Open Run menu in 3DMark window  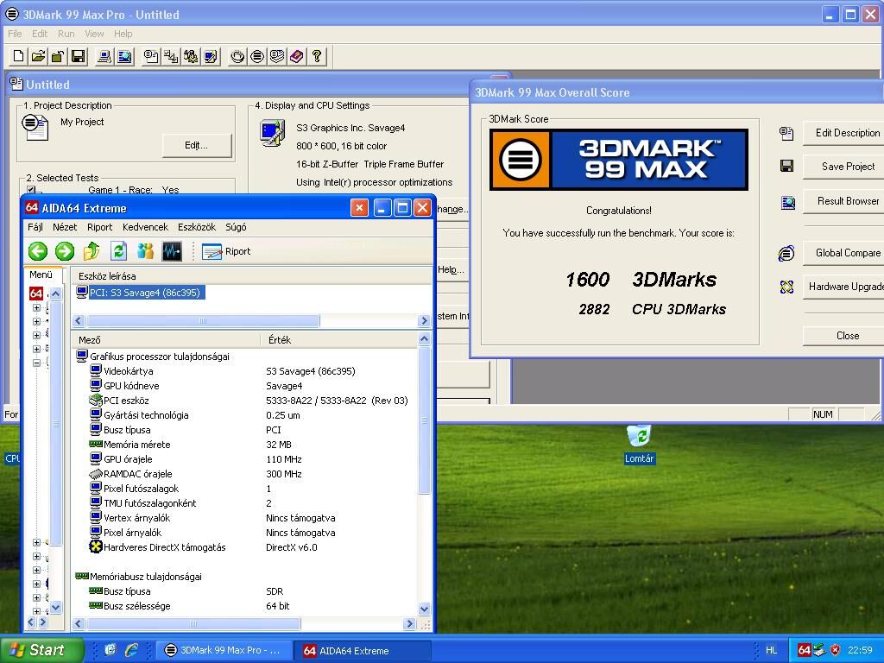[66, 34]
